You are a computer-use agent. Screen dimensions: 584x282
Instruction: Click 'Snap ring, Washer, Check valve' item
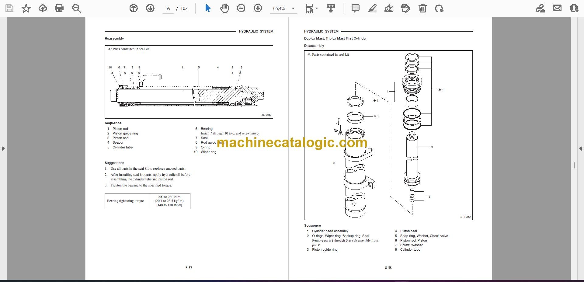click(424, 236)
